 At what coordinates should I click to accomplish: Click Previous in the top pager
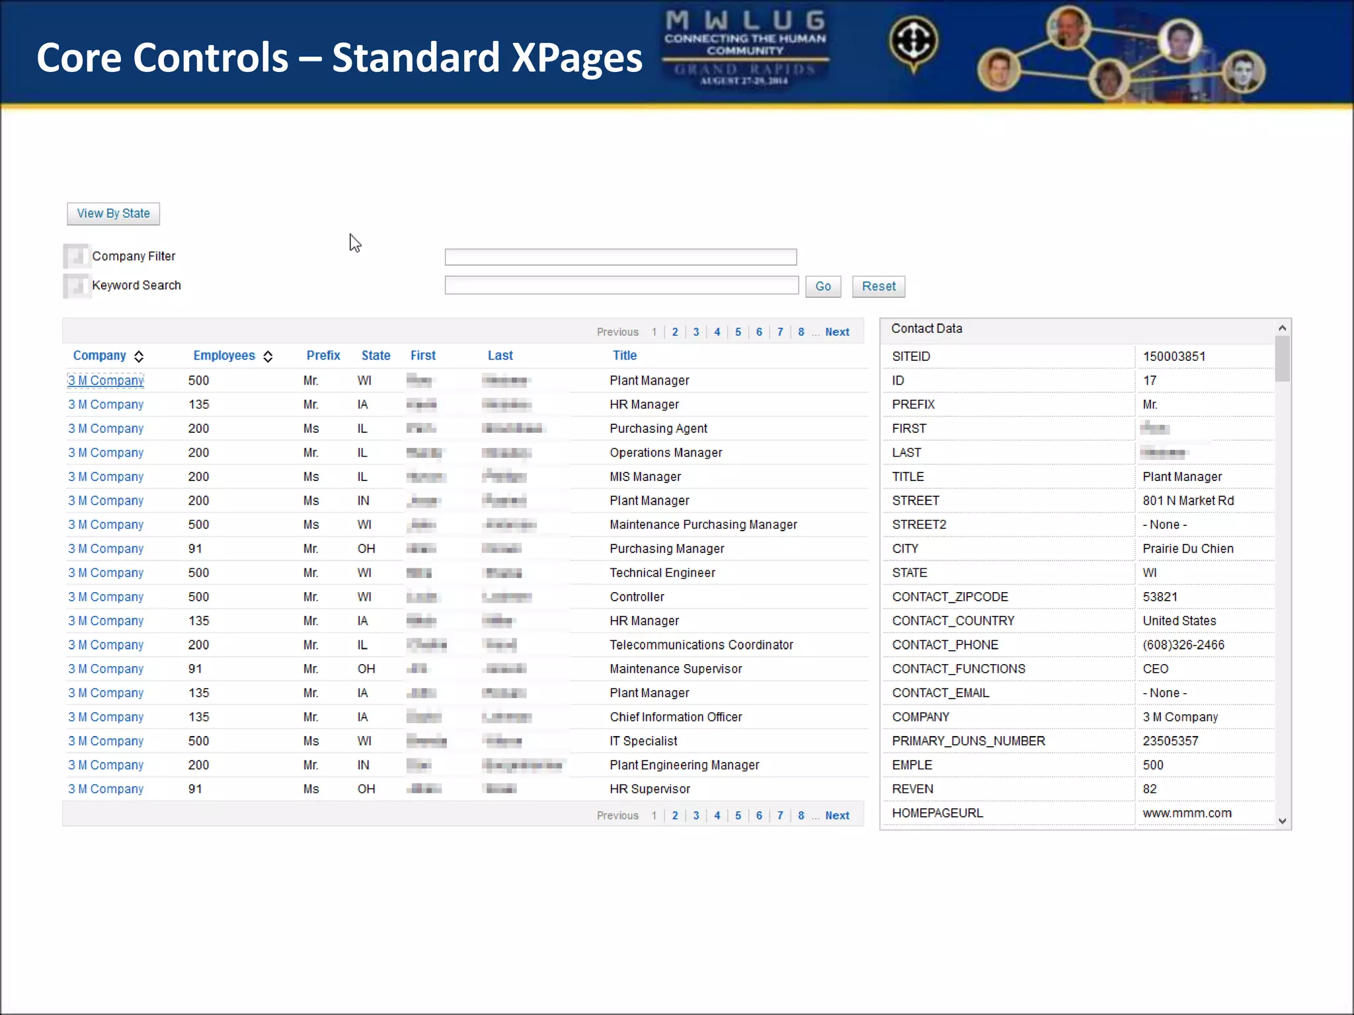(x=617, y=332)
